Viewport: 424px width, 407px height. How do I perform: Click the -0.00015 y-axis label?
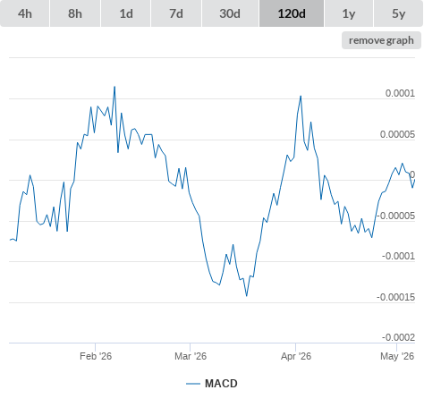pos(395,297)
